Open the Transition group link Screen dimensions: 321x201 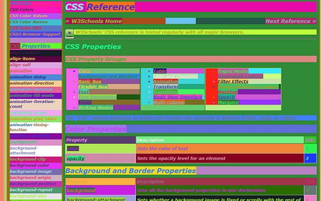166,92
